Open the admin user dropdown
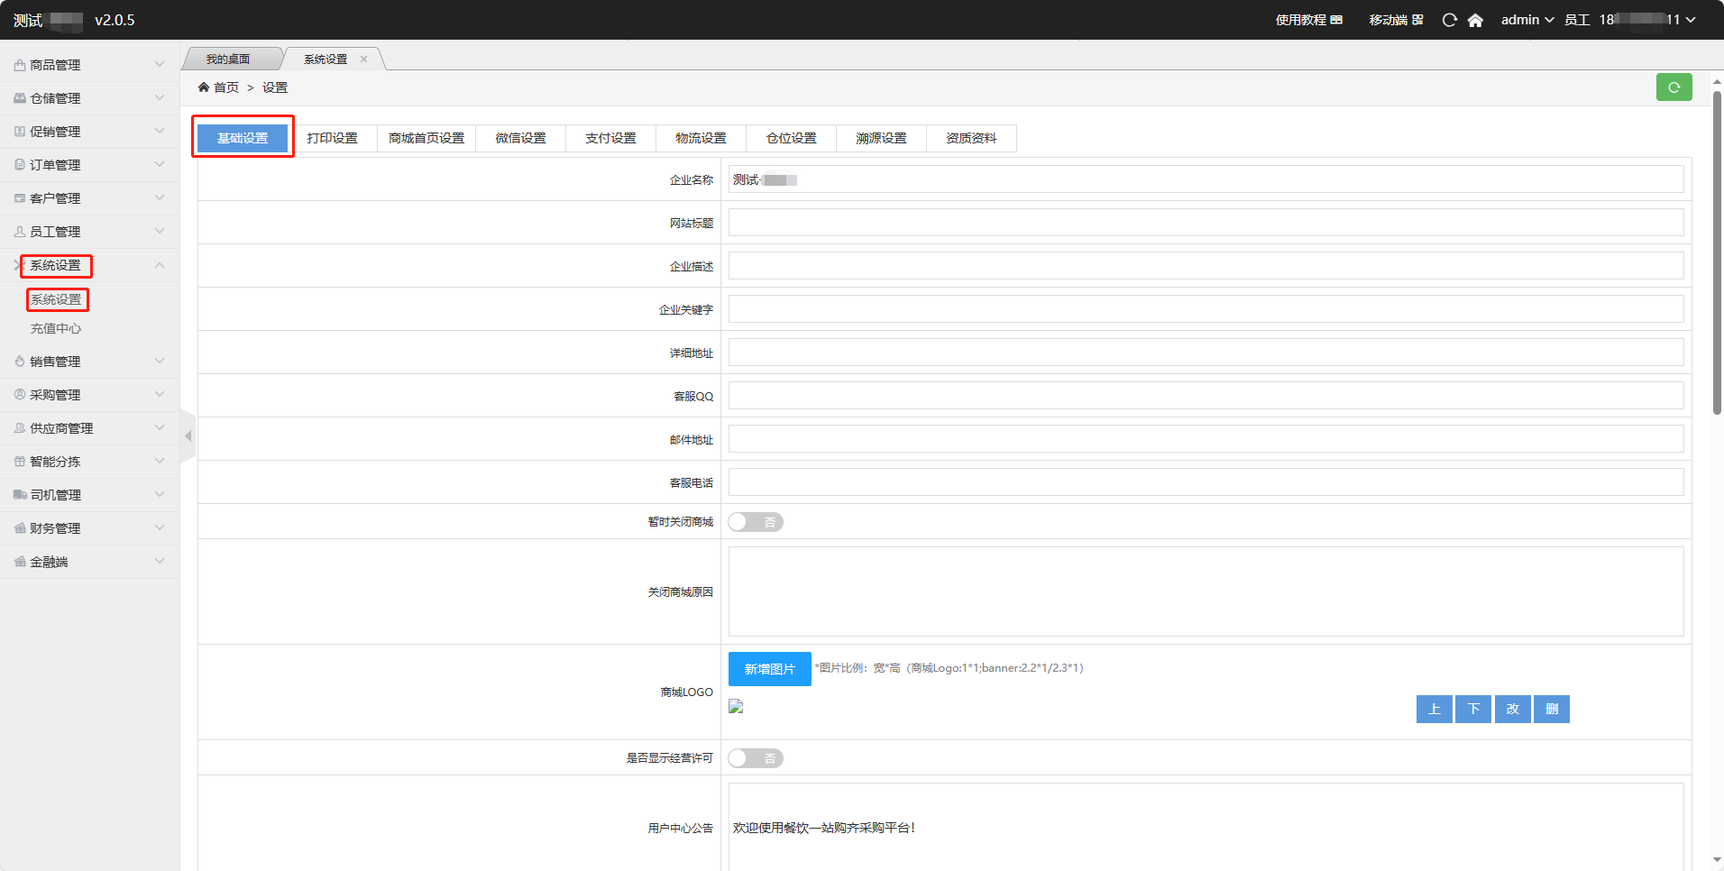 pos(1527,20)
